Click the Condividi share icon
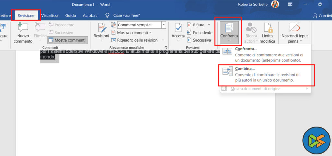 [315, 15]
